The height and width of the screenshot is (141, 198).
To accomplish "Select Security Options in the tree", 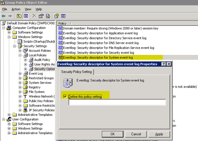I will point(44,69).
